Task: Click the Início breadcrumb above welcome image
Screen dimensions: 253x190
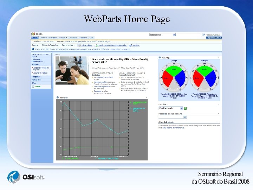Action: 58,55
